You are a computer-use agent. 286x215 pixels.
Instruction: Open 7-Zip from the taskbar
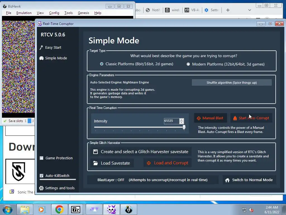[x=76, y=209]
